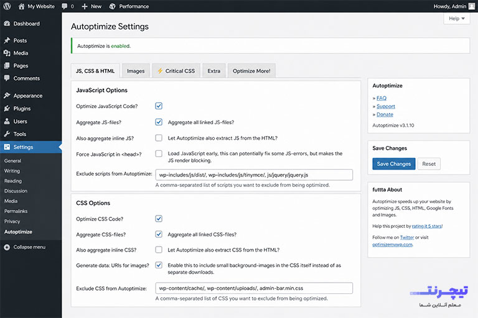Screen dimensions: 478x318
Task: Open Writing settings submenu
Action: (12, 171)
